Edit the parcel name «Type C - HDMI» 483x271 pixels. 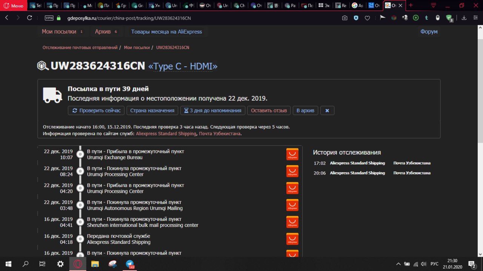183,66
